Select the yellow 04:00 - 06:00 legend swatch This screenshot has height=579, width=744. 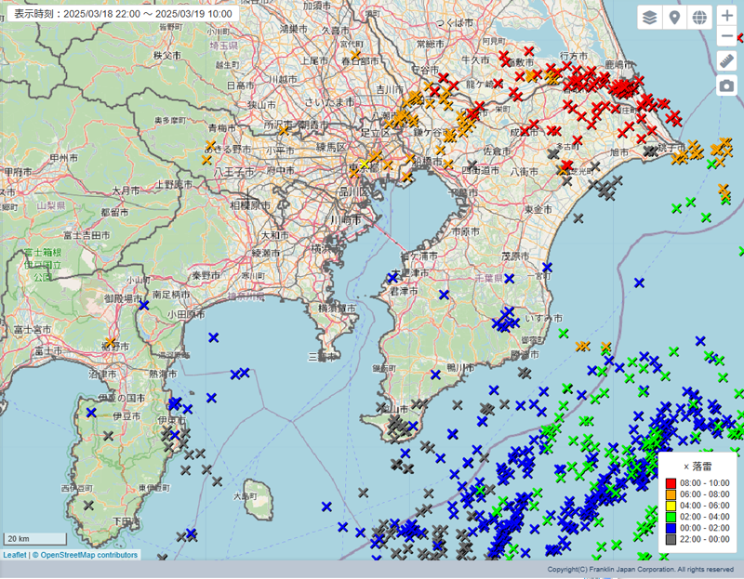click(671, 506)
